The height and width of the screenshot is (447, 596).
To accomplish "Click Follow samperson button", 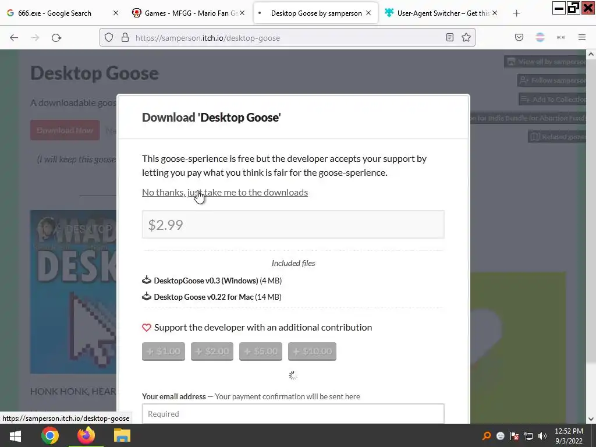I will pyautogui.click(x=553, y=80).
